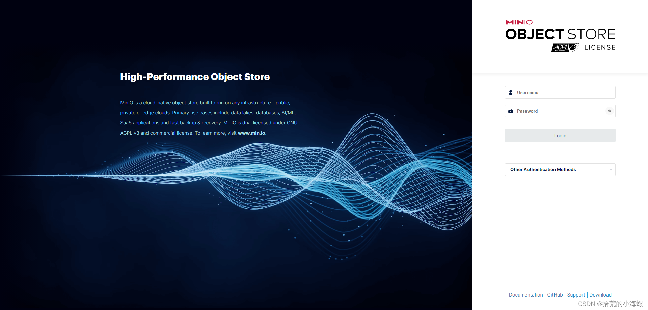The height and width of the screenshot is (310, 648).
Task: Toggle password visibility eye icon
Action: (610, 111)
